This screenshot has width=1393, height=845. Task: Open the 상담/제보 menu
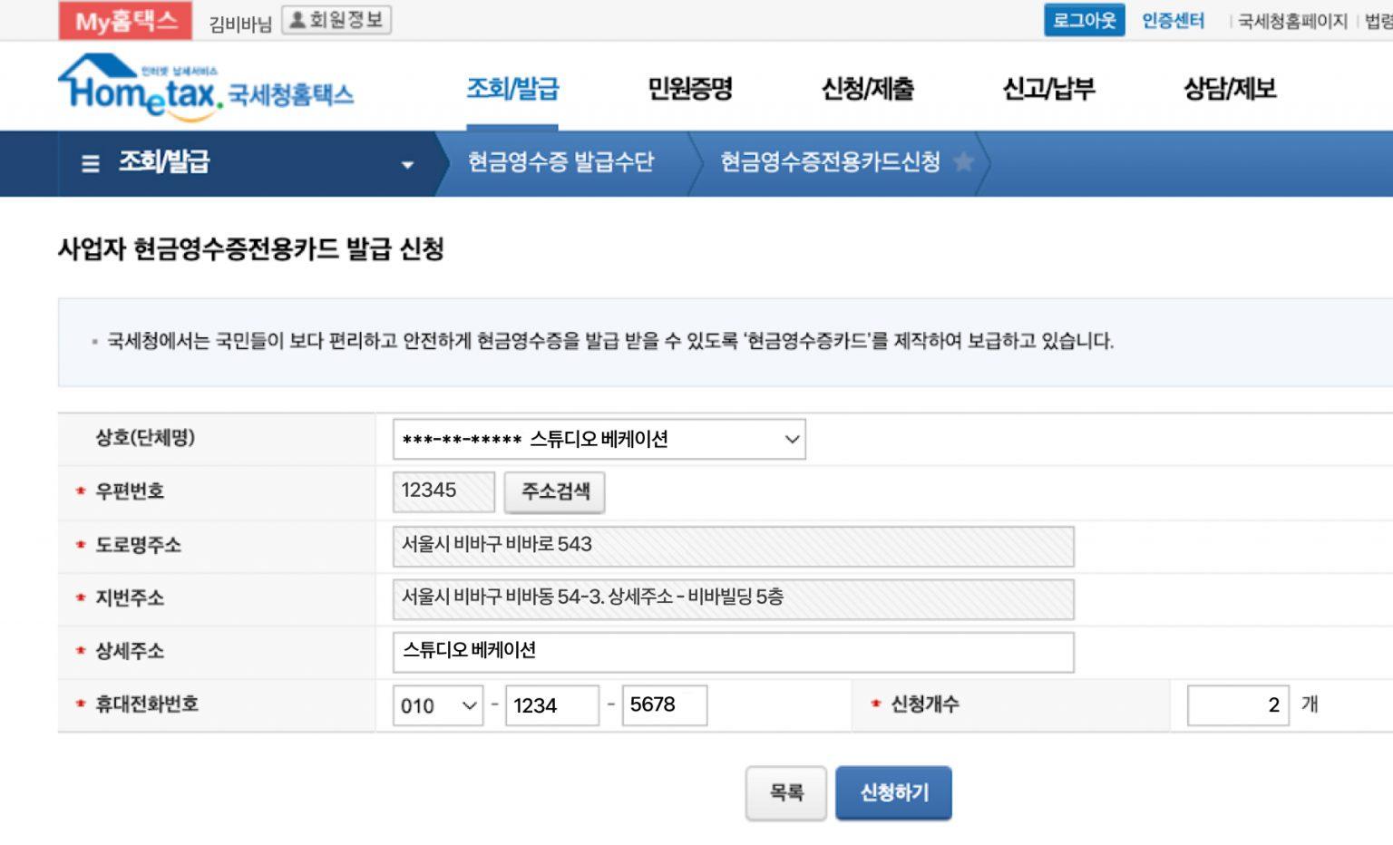point(1229,89)
